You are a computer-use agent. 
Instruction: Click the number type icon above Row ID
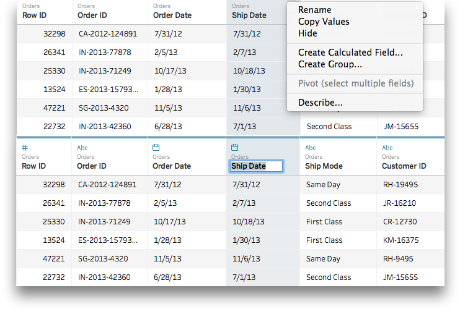25,148
